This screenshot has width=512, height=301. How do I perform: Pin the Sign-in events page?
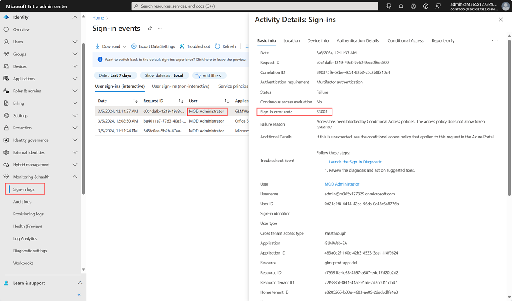[150, 28]
